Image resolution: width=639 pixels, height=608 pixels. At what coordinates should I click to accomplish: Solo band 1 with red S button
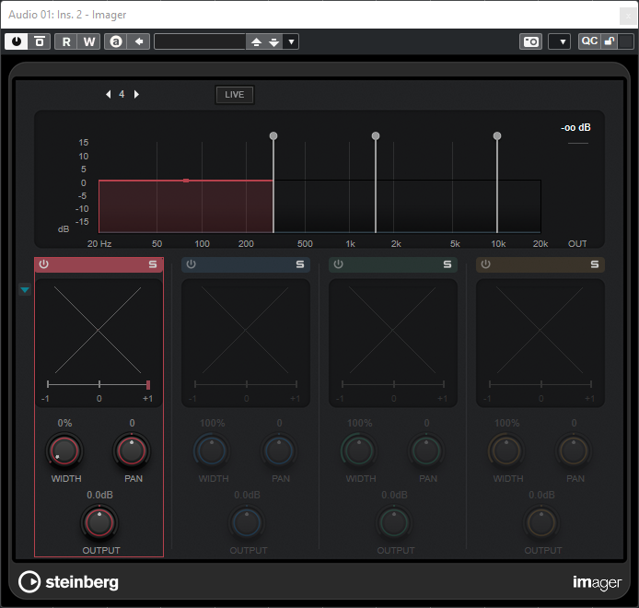[153, 264]
